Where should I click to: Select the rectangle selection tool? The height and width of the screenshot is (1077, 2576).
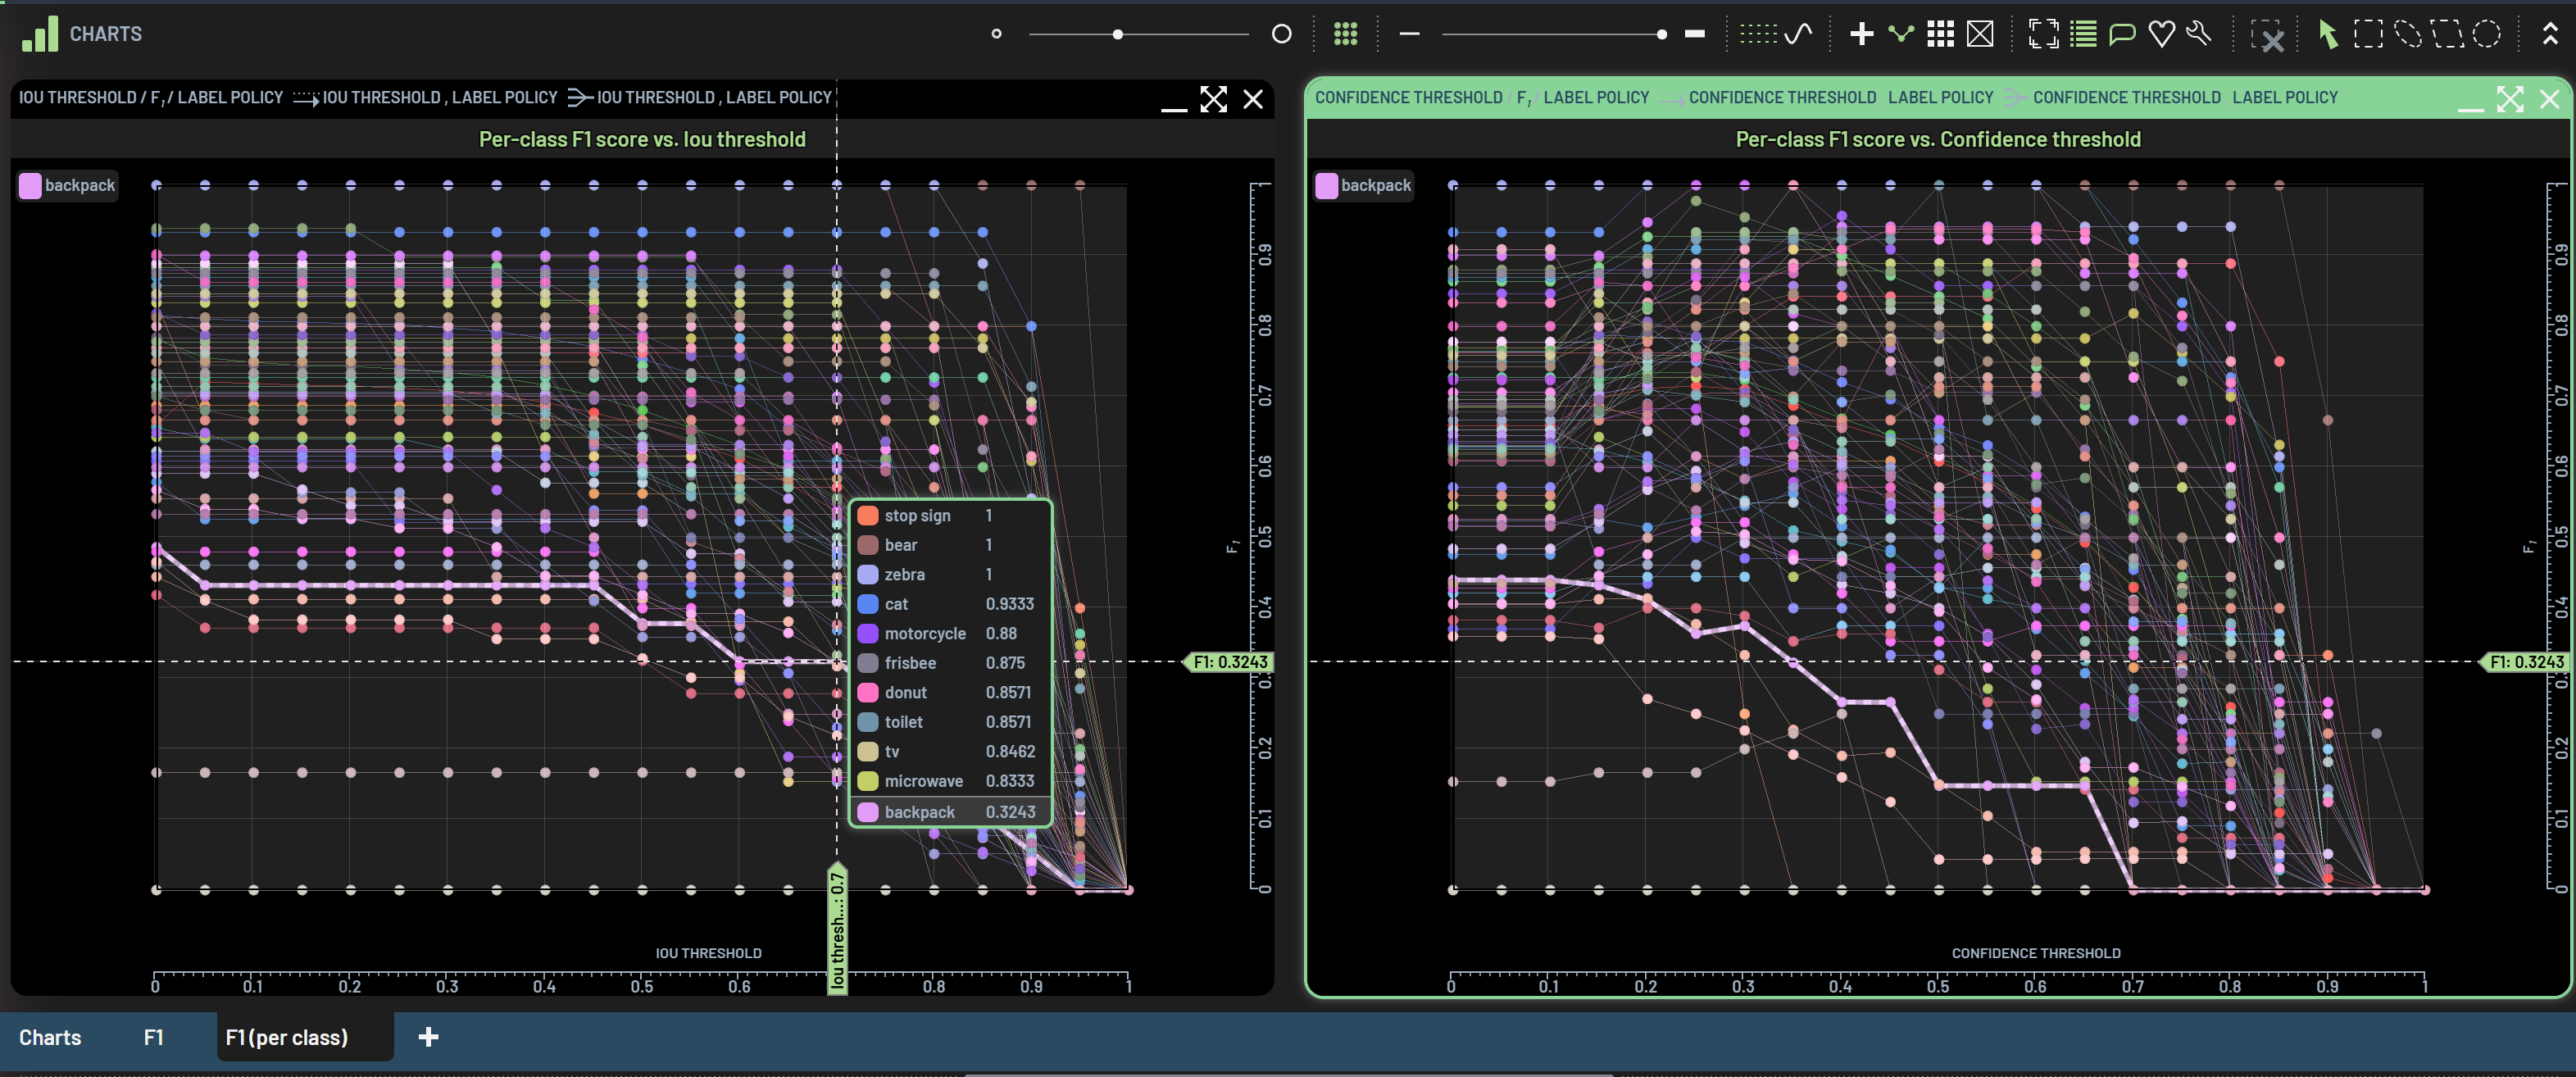[x=2368, y=34]
